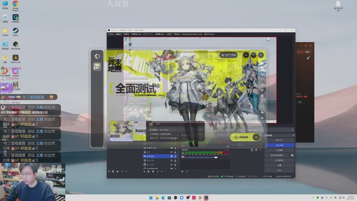Toggle lock of 窗口采集 source row
The image size is (357, 201).
click(175, 164)
